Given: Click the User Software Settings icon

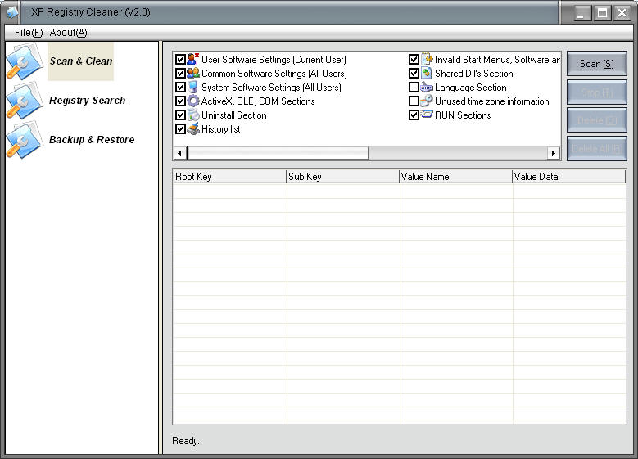Looking at the screenshot, I should [x=193, y=60].
